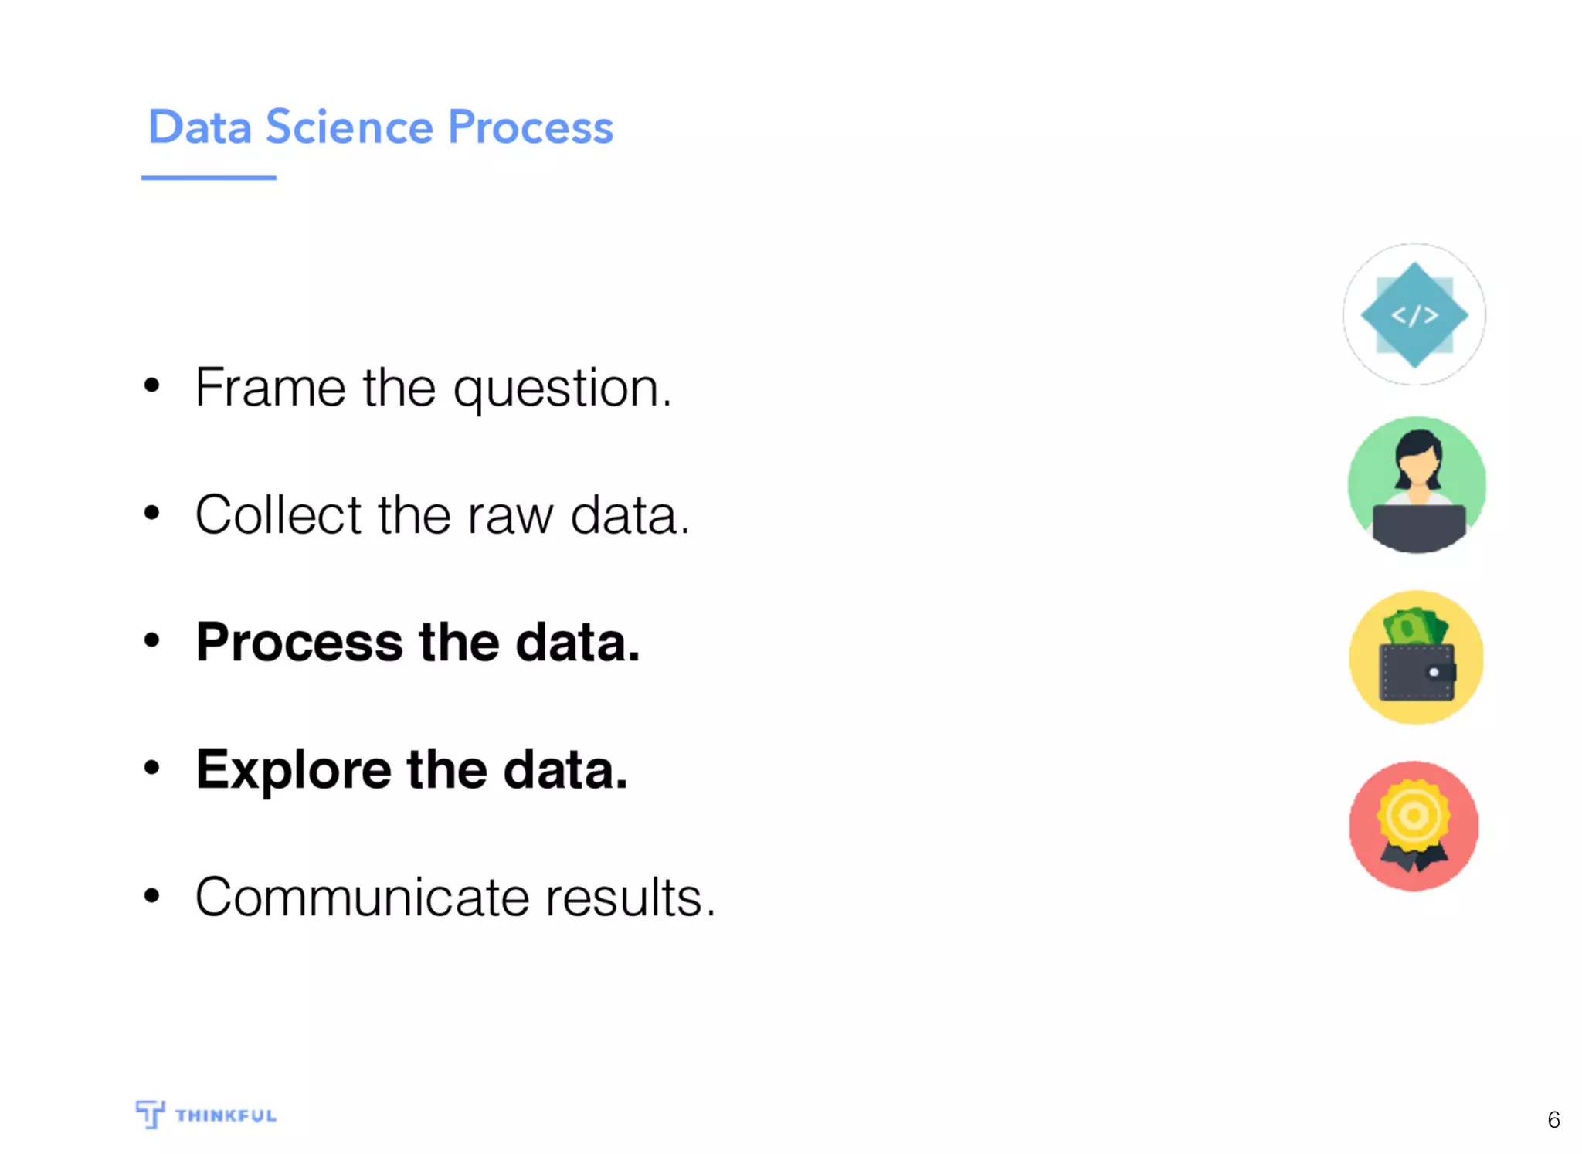1582x1154 pixels.
Task: Click the bold 'Explore the data.' text
Action: pyautogui.click(x=412, y=769)
